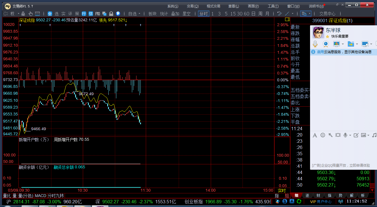
Task: Expand the file transfer folder dropdown
Action: point(357,44)
